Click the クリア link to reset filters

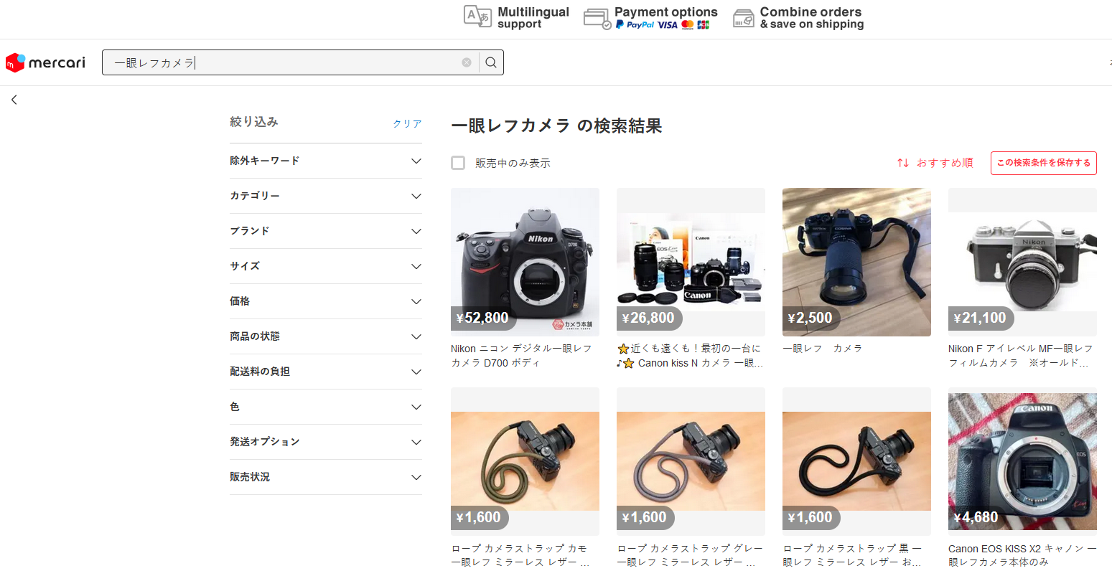(407, 123)
